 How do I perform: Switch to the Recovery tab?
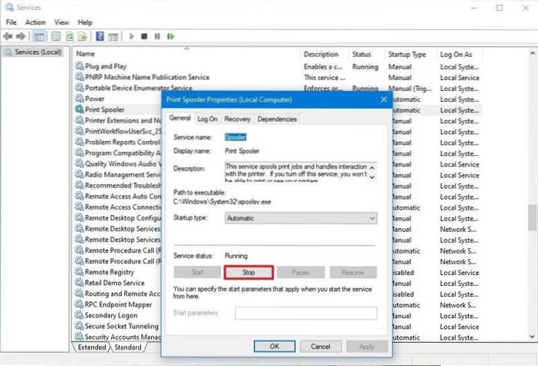(x=237, y=119)
